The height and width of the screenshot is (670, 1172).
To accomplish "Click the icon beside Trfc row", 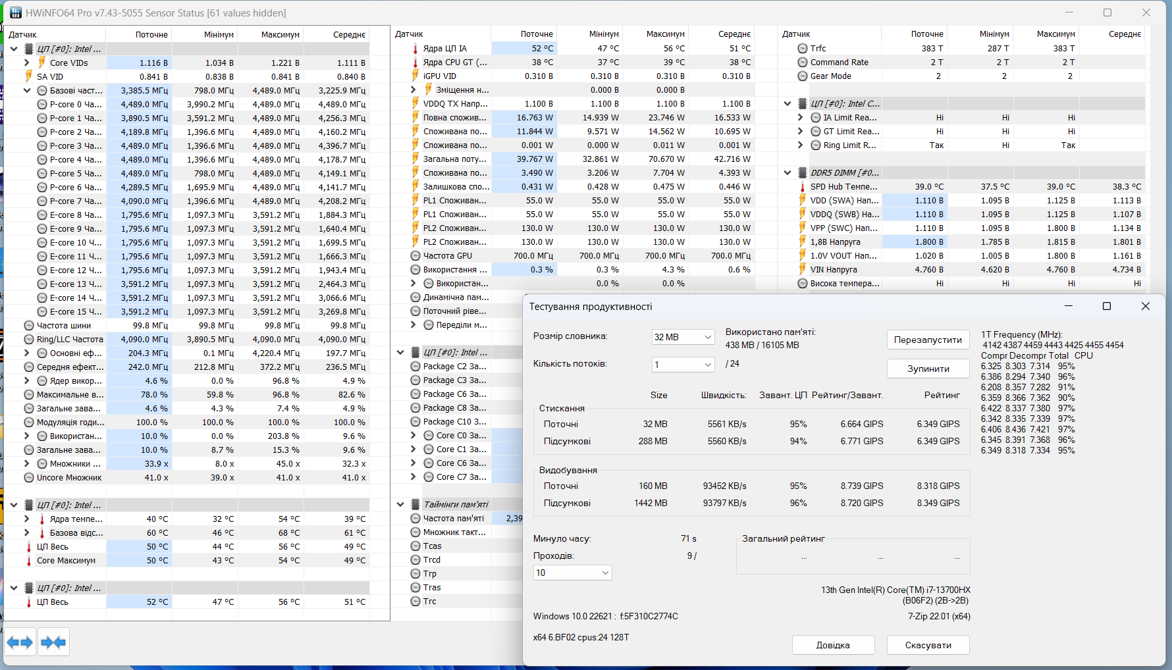I will coord(803,48).
